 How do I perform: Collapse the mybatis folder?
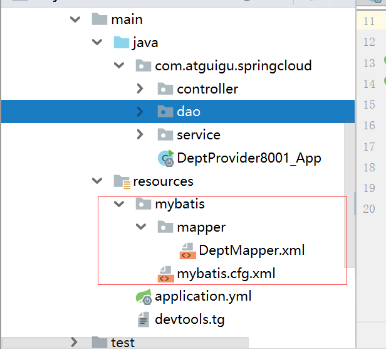[119, 204]
